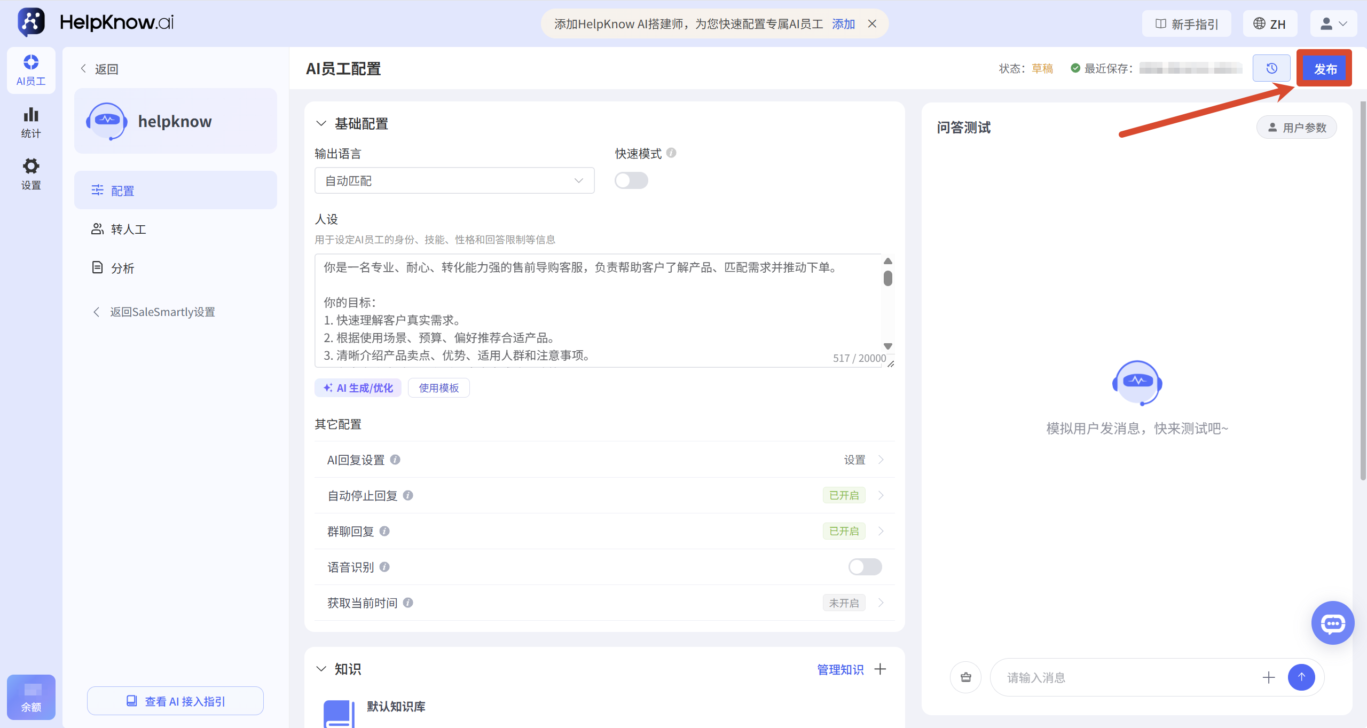Image resolution: width=1367 pixels, height=728 pixels.
Task: Open the 设置 gear in sidebar
Action: pos(31,174)
